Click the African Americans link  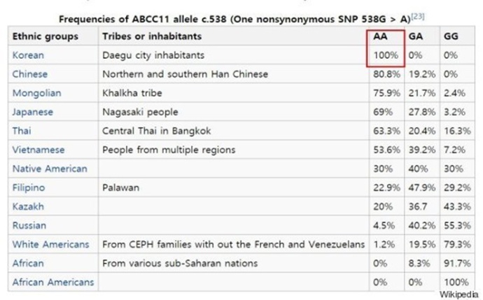(x=52, y=282)
